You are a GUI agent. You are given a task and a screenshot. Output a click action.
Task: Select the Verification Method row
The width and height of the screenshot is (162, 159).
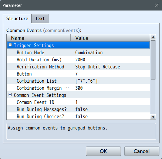(x=78, y=66)
